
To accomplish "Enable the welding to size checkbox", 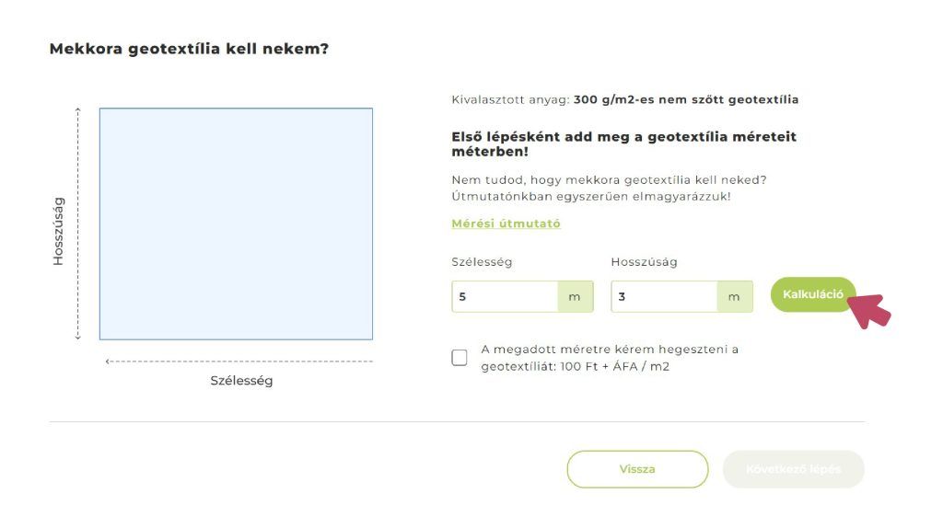I will pos(460,358).
